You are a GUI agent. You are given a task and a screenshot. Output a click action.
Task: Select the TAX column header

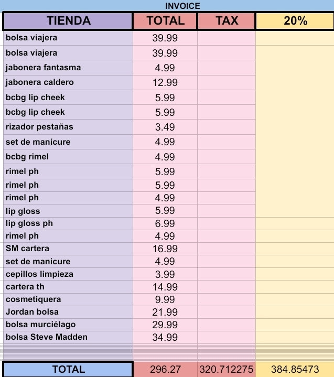(227, 21)
